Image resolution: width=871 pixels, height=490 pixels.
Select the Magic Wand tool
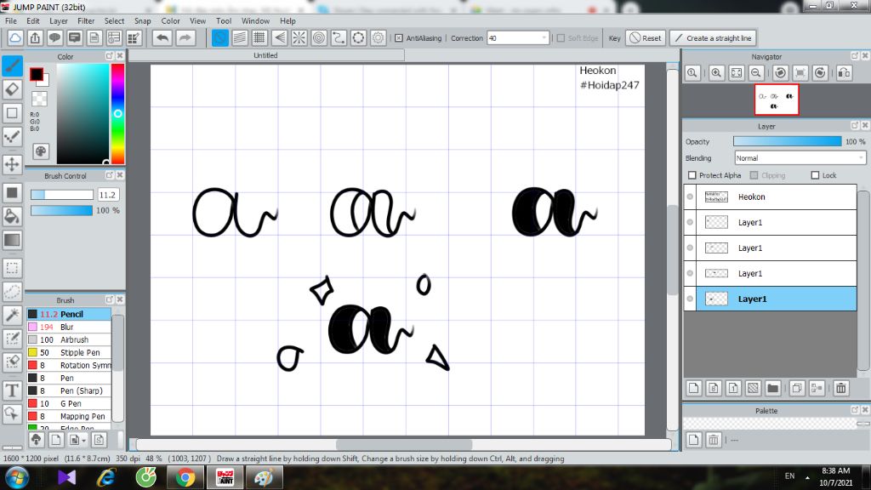click(x=12, y=315)
